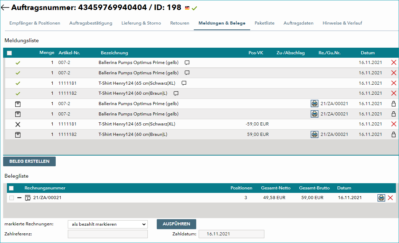
Task: Open the Paketliste tab
Action: tap(265, 23)
